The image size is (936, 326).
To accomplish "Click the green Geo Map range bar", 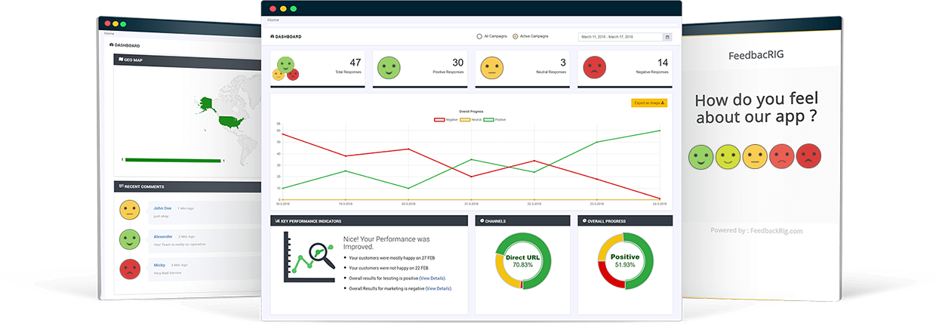I will [173, 160].
